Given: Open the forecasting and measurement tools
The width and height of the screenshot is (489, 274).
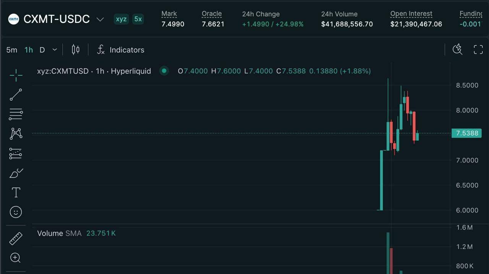Looking at the screenshot, I should tap(16, 153).
